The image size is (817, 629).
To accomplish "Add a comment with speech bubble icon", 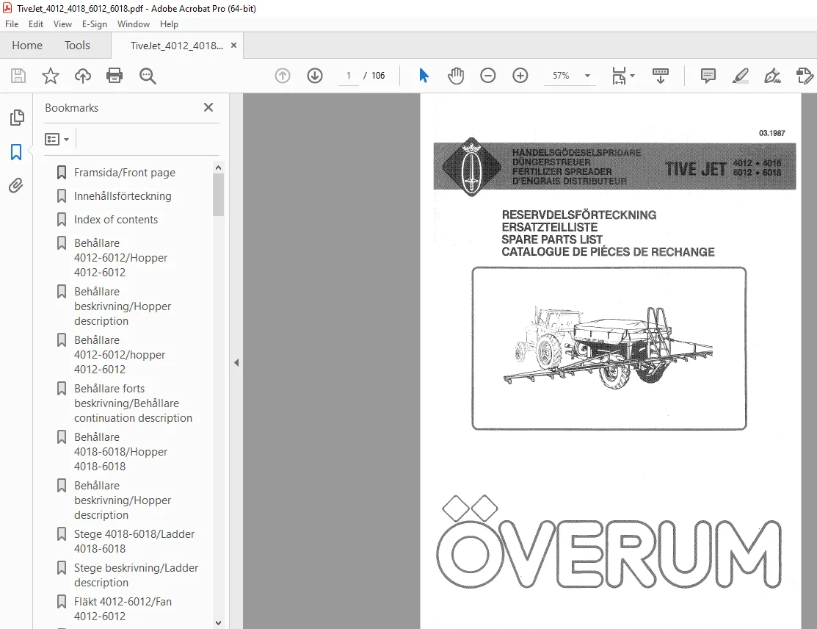I will 708,76.
